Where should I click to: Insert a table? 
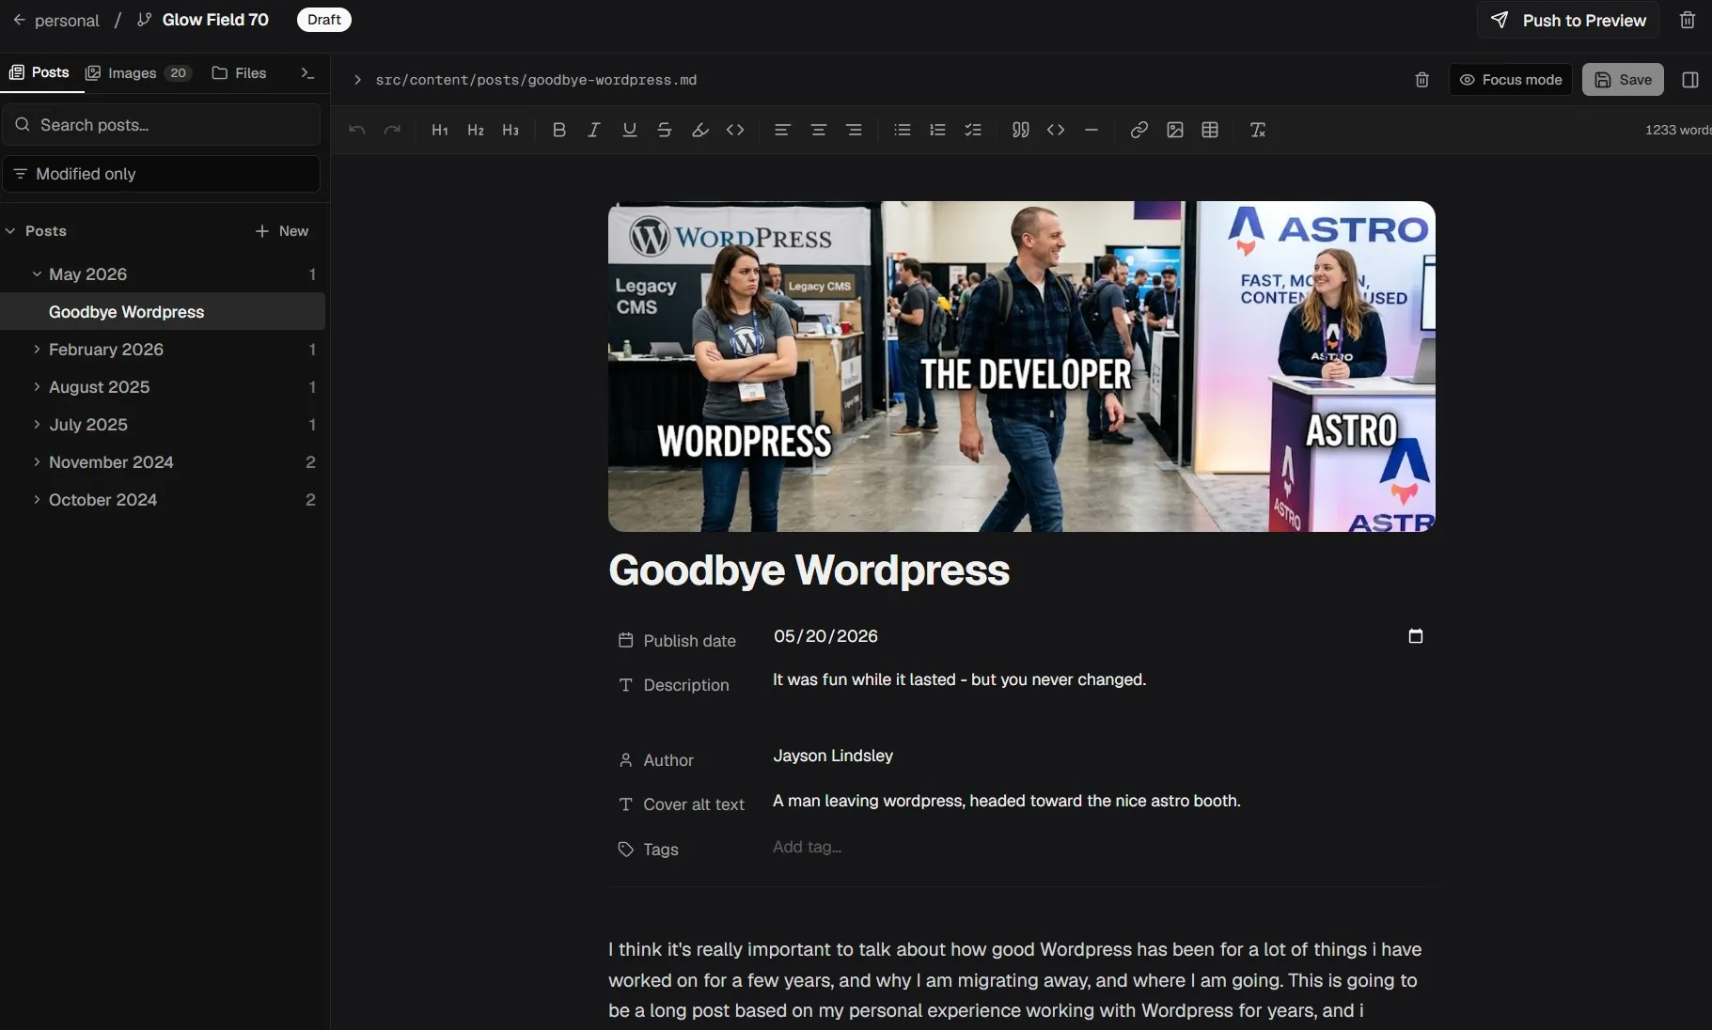tap(1210, 130)
